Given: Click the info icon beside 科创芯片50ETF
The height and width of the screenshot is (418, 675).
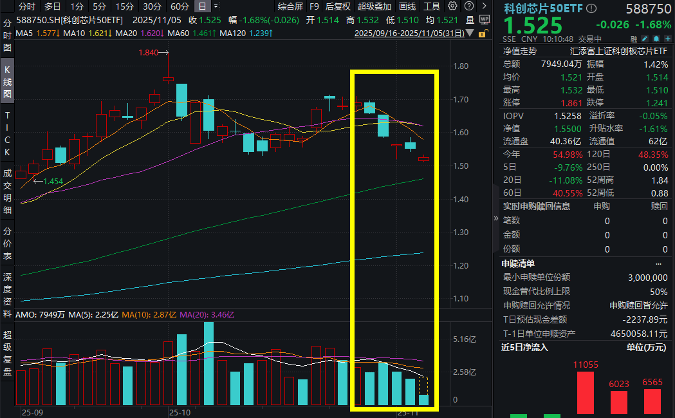Looking at the screenshot, I should [591, 8].
